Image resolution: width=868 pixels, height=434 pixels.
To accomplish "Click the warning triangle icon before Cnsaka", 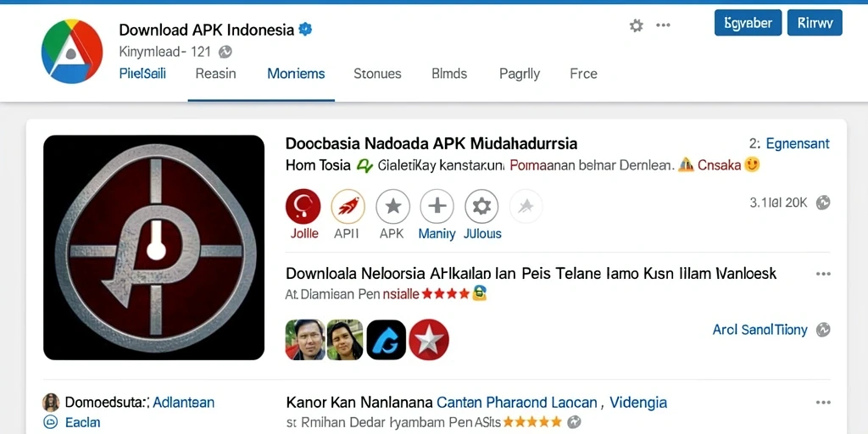I will pyautogui.click(x=686, y=164).
